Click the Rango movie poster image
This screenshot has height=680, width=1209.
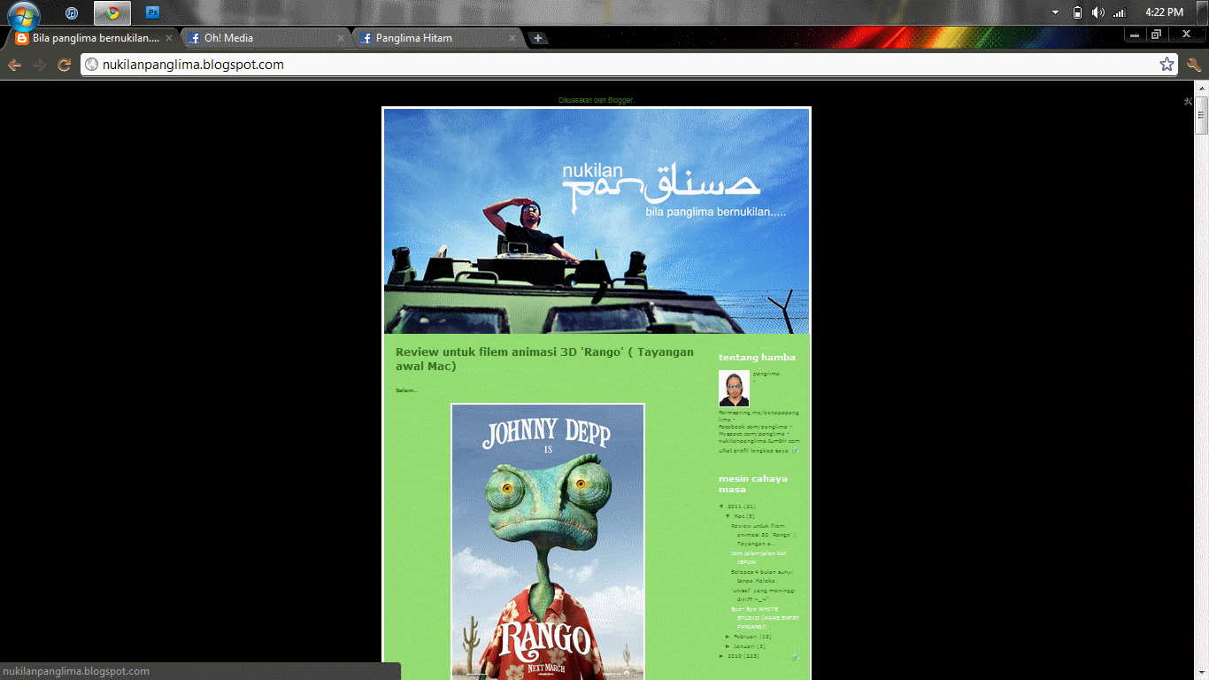[x=548, y=542]
